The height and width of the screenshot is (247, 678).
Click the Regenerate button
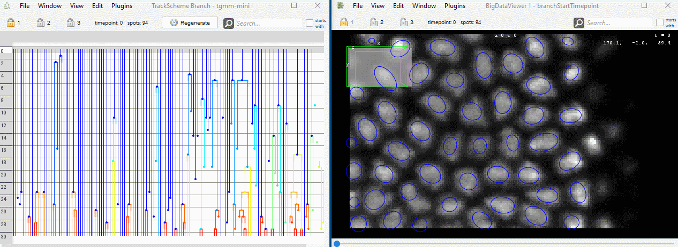[190, 22]
